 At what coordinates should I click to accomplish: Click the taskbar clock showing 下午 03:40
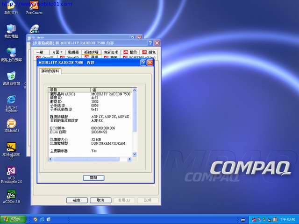287,220
